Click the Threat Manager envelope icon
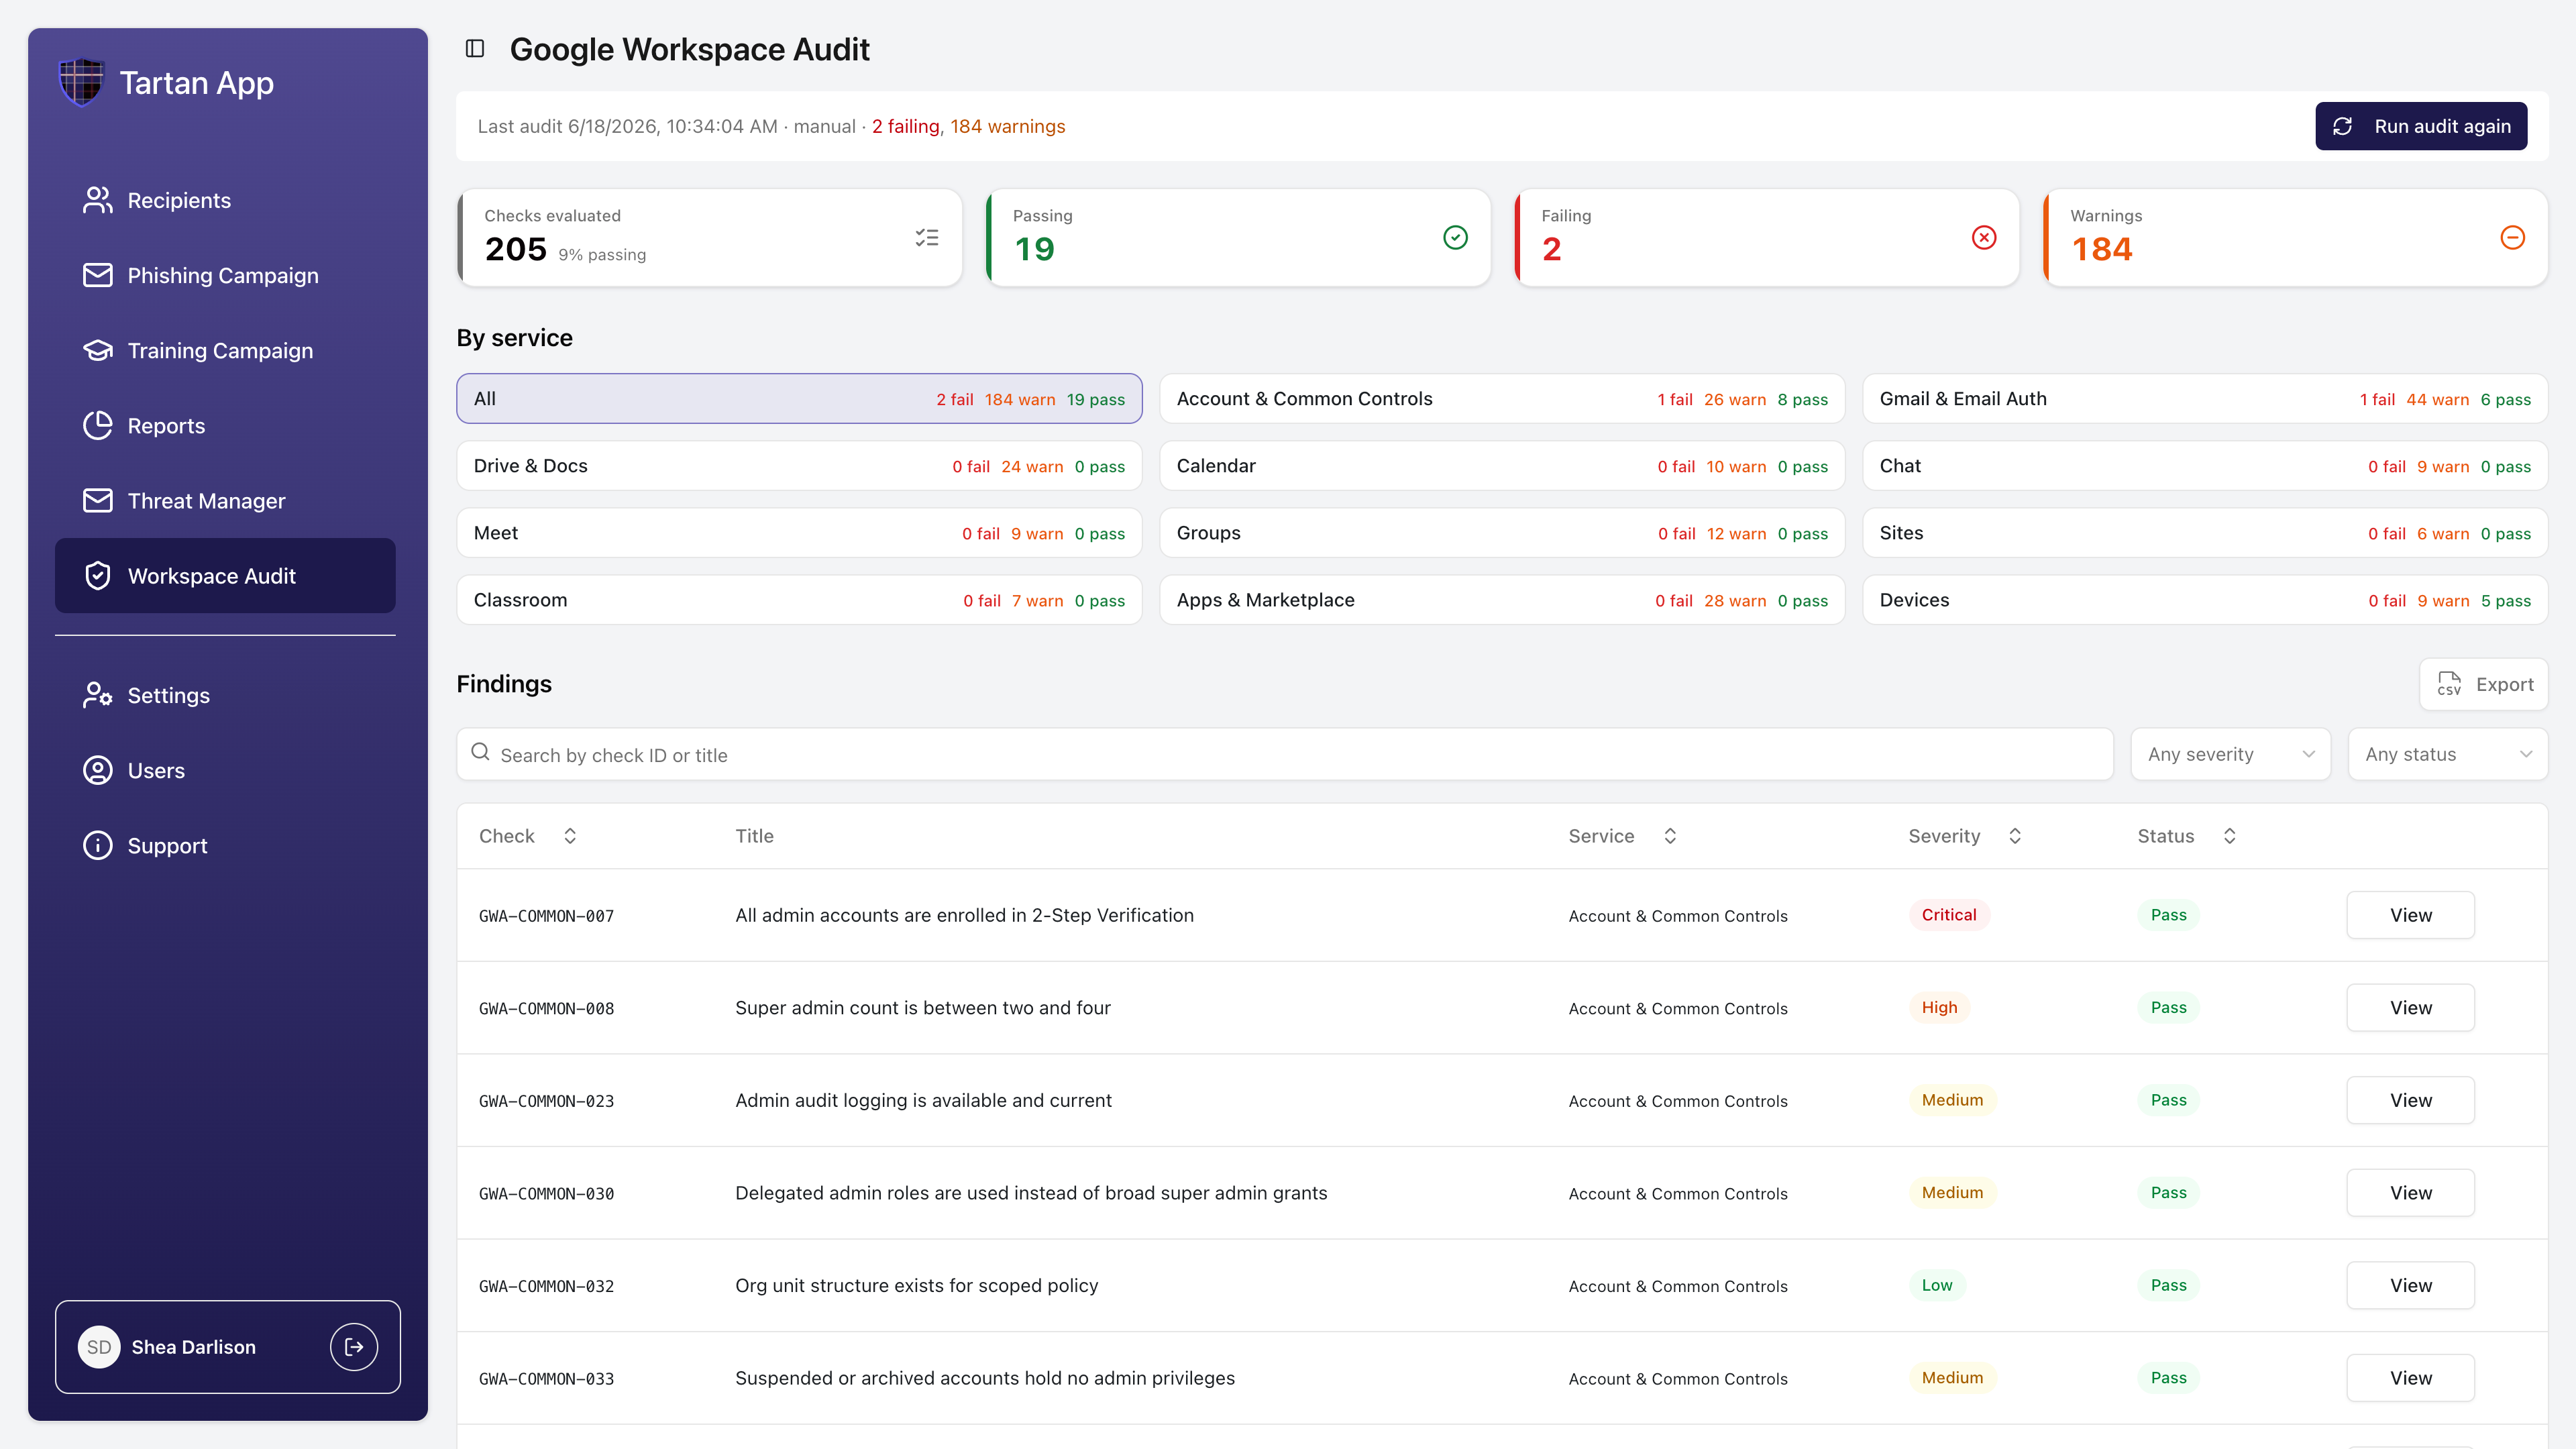The image size is (2576, 1449). [x=97, y=500]
